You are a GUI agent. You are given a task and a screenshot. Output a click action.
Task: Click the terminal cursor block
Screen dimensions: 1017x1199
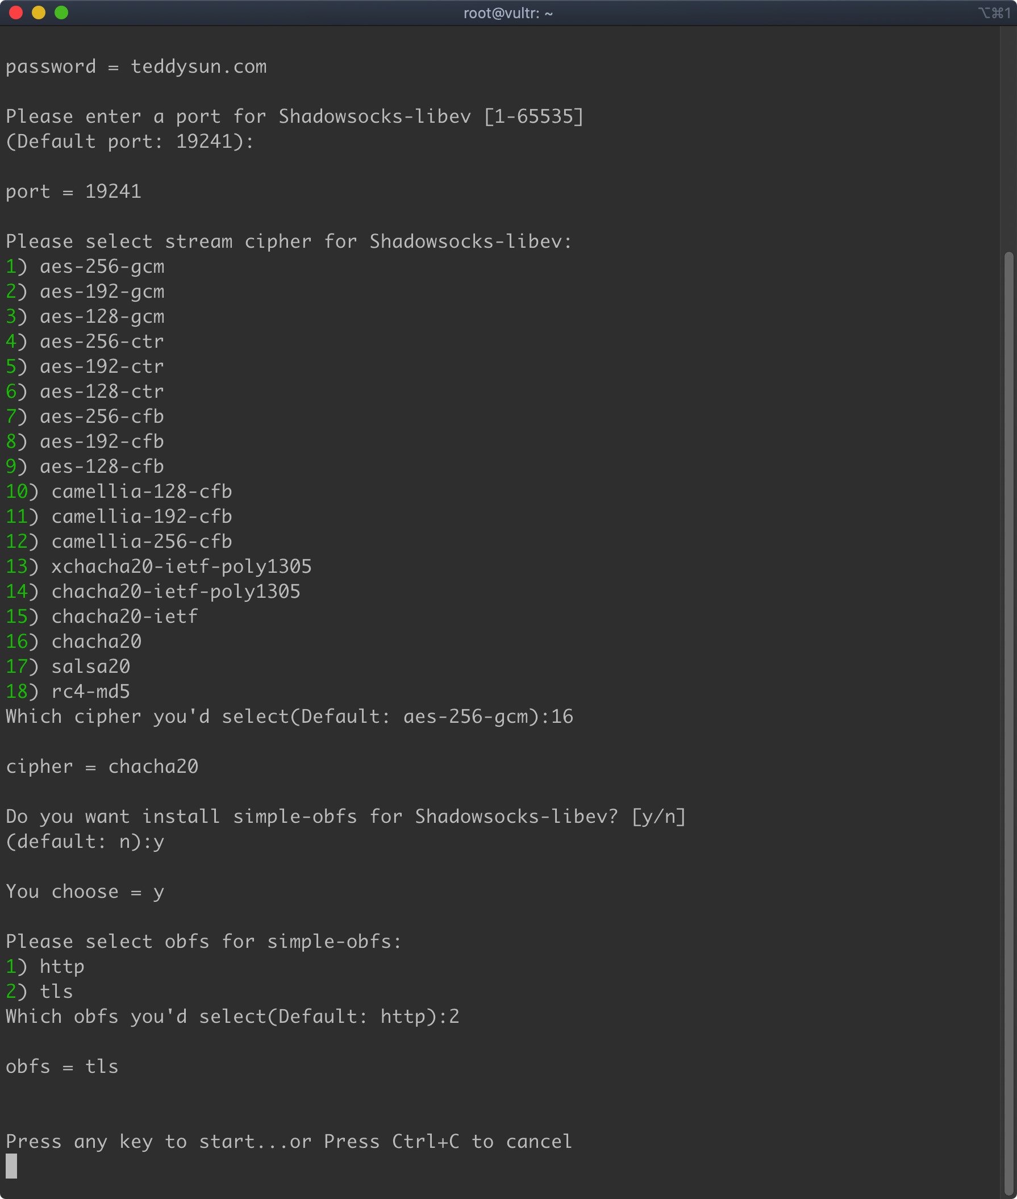click(11, 1166)
